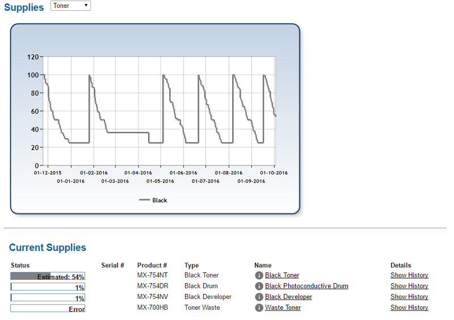Image resolution: width=454 pixels, height=320 pixels.
Task: Select product number MX-700HB
Action: [x=153, y=308]
